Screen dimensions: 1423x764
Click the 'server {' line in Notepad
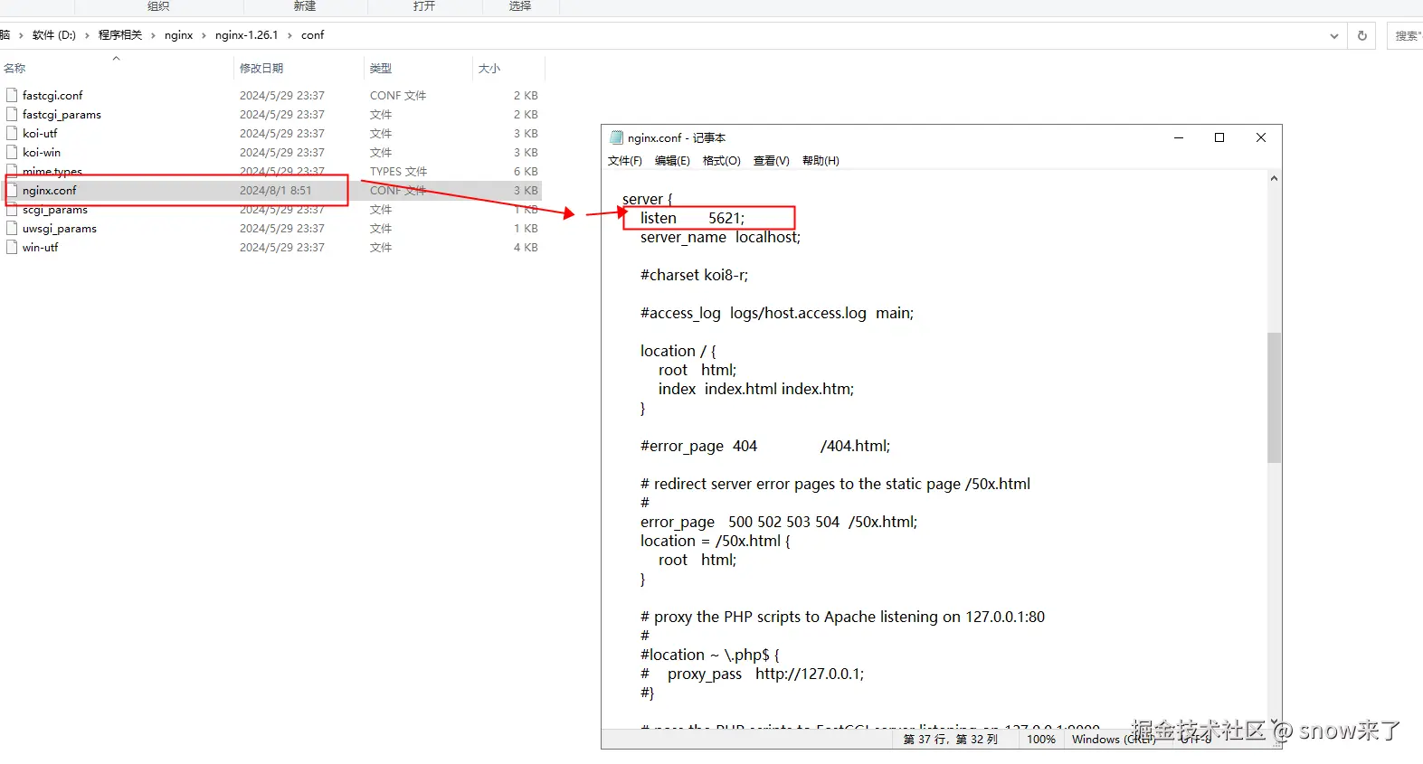pos(647,199)
